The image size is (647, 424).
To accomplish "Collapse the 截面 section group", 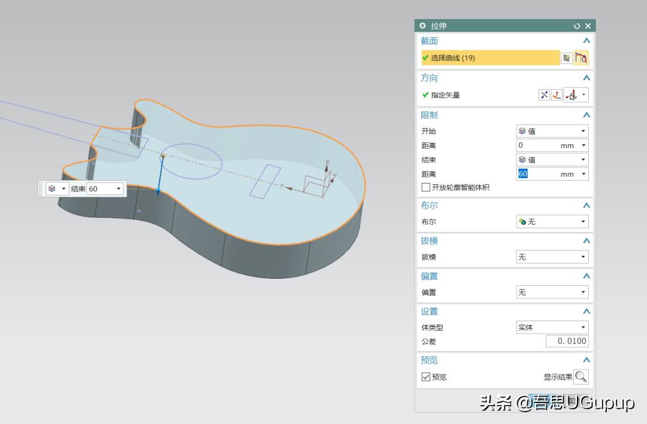I will (x=586, y=41).
